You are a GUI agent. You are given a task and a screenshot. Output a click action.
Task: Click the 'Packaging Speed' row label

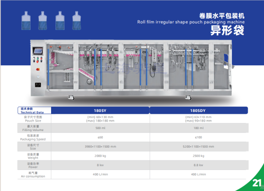[33, 139]
